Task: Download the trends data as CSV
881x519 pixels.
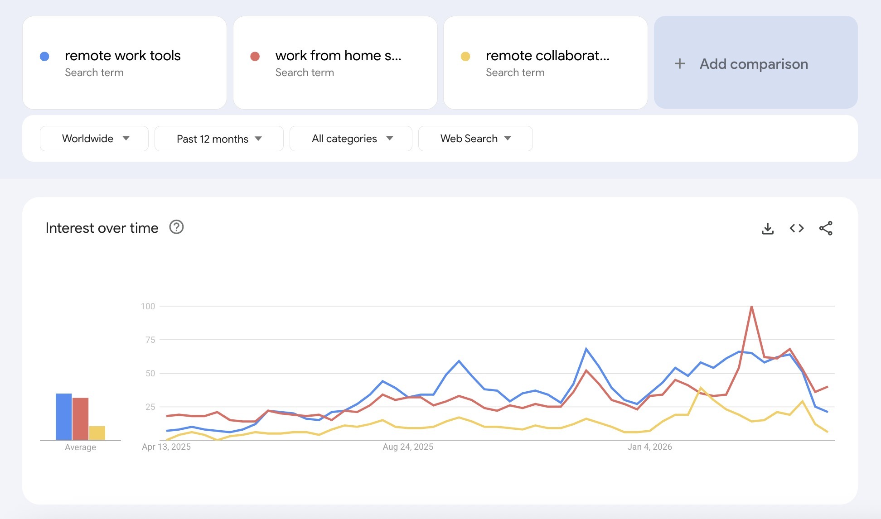Action: (x=768, y=228)
